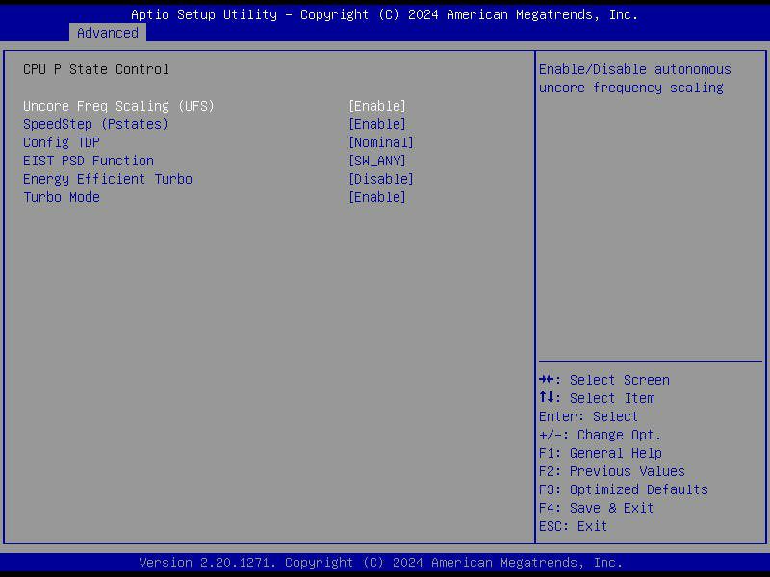770x577 pixels.
Task: Click the version text at the bottom
Action: (385, 563)
